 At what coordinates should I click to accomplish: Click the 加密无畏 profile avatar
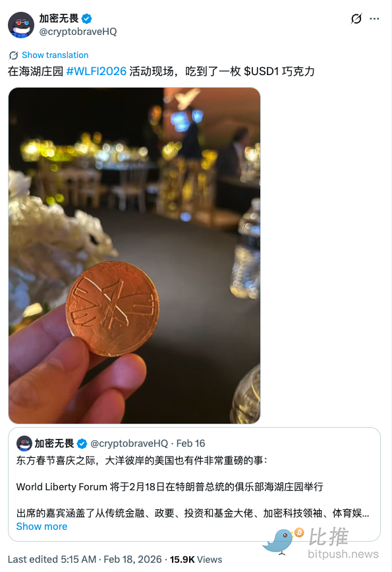[21, 25]
